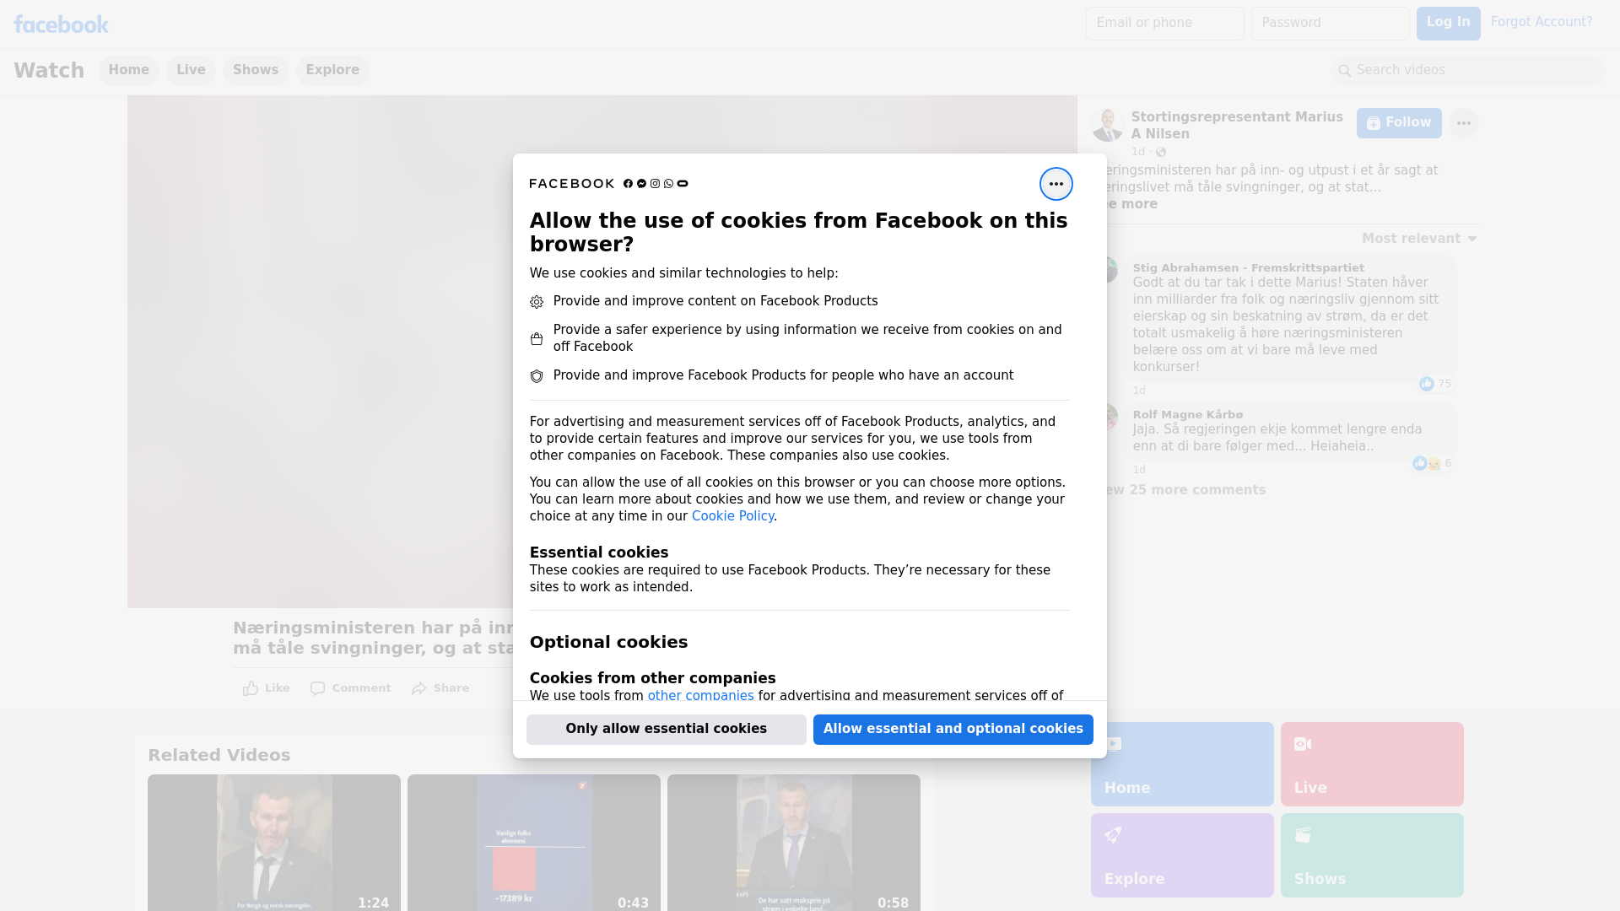The height and width of the screenshot is (911, 1620).
Task: Click Allow essential and optional cookies button
Action: pyautogui.click(x=953, y=730)
